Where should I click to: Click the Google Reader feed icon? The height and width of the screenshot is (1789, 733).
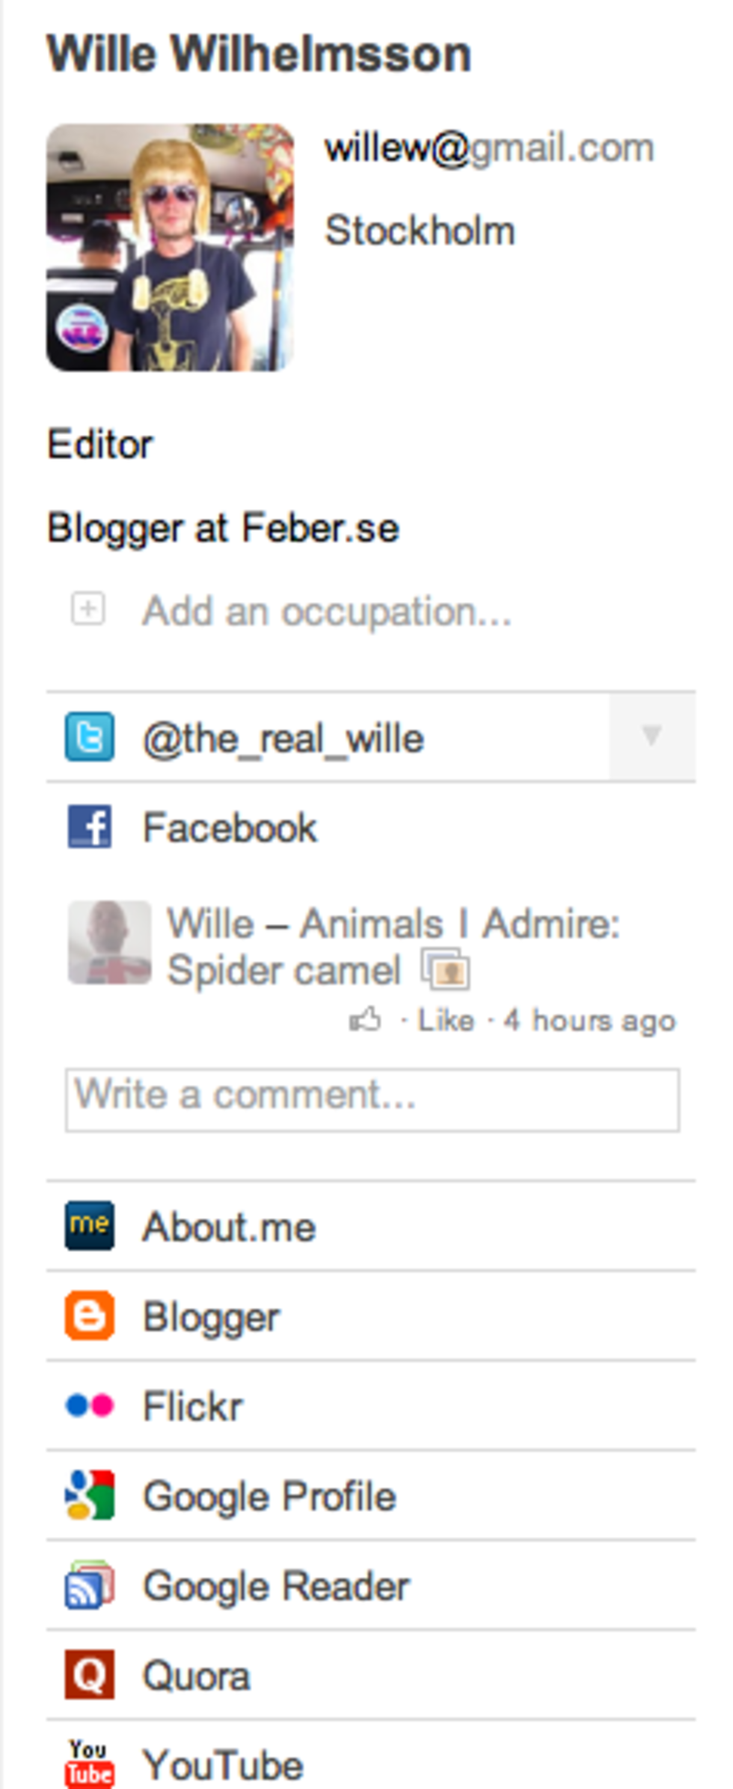[90, 1585]
